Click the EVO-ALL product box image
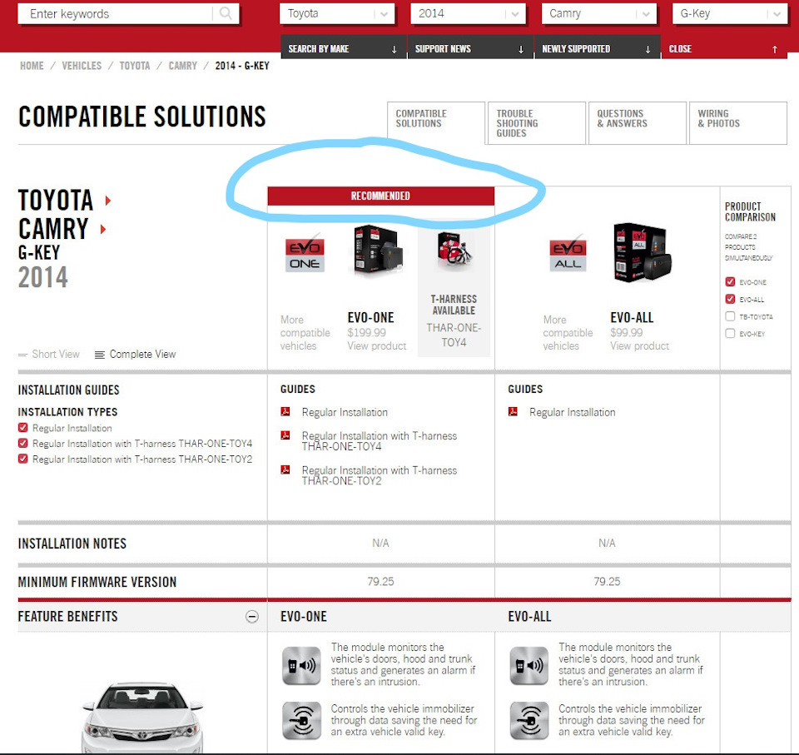This screenshot has height=755, width=799. click(x=642, y=252)
